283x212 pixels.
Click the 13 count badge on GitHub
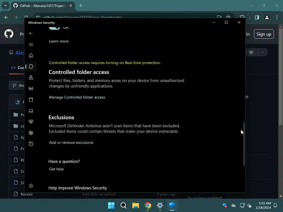tap(251, 52)
